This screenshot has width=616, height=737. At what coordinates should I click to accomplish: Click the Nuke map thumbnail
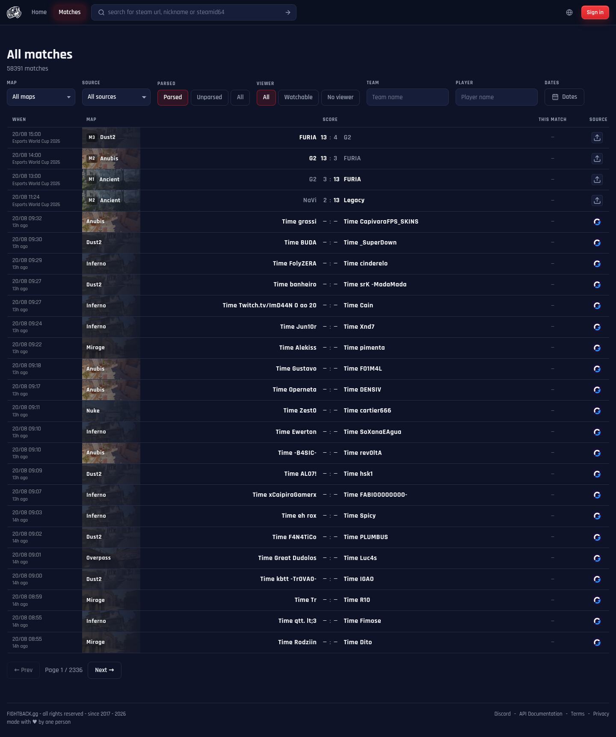tap(111, 411)
